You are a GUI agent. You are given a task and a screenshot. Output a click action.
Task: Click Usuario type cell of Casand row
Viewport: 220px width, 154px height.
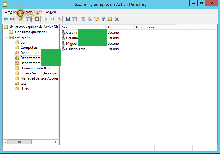113,33
